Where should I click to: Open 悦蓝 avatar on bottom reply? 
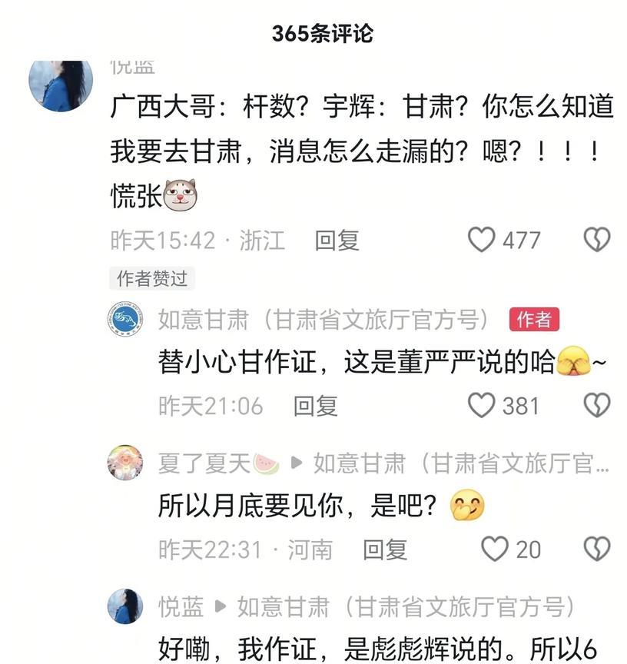tap(125, 606)
